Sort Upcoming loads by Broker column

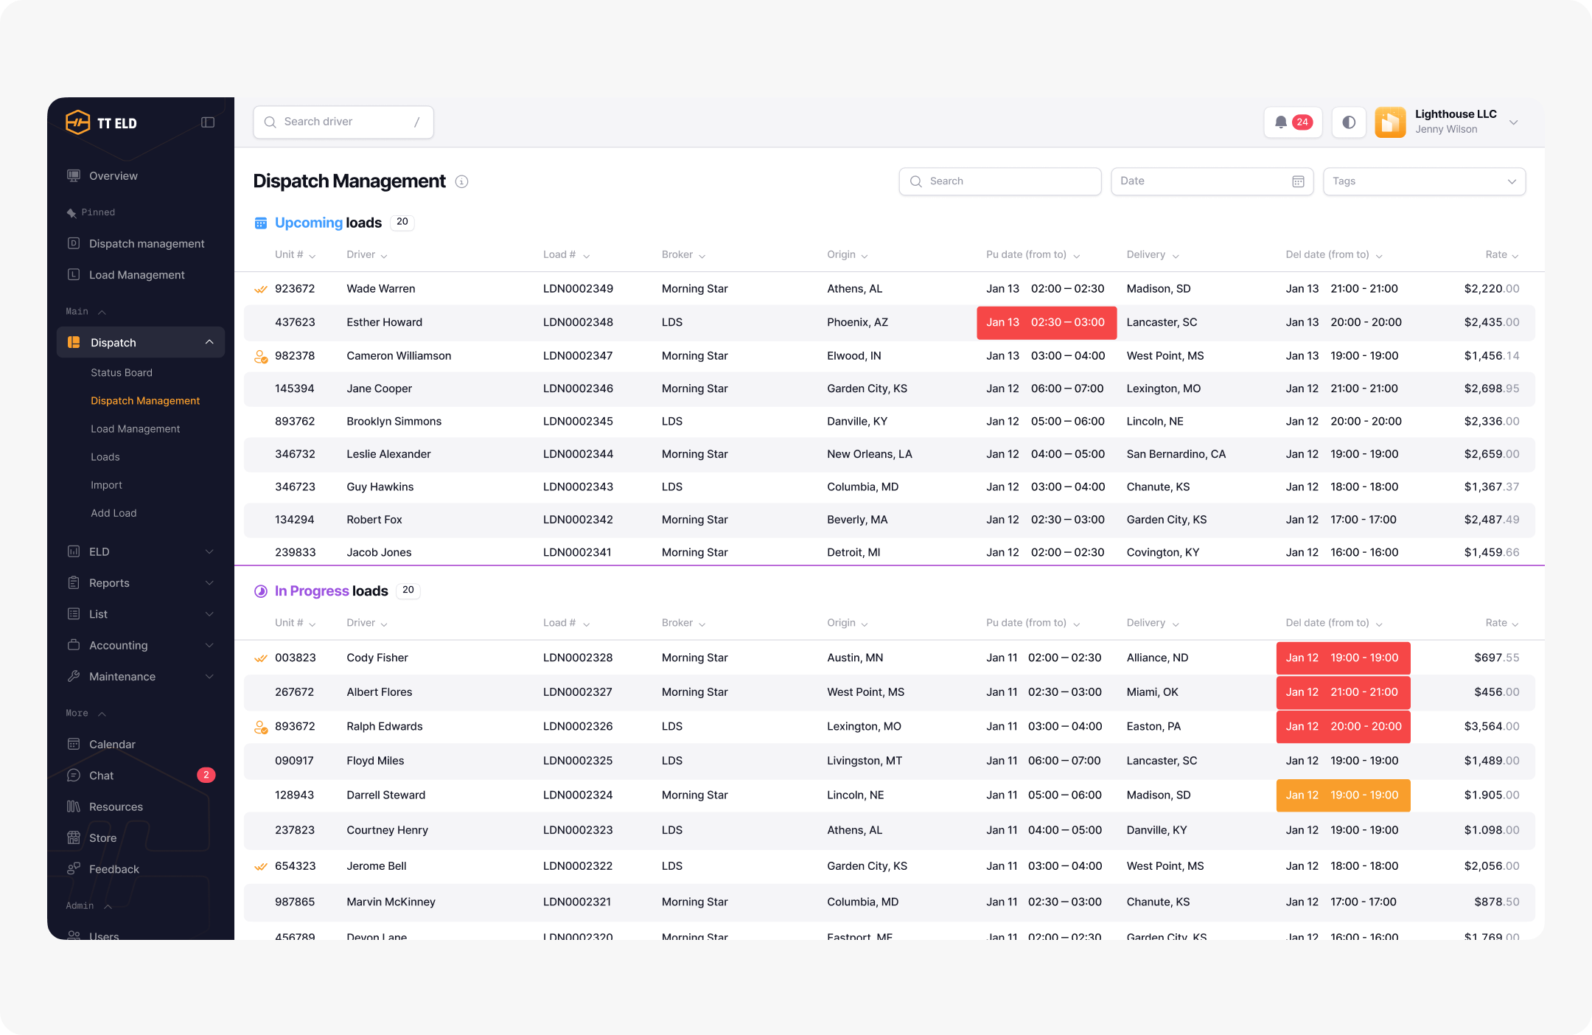[683, 255]
